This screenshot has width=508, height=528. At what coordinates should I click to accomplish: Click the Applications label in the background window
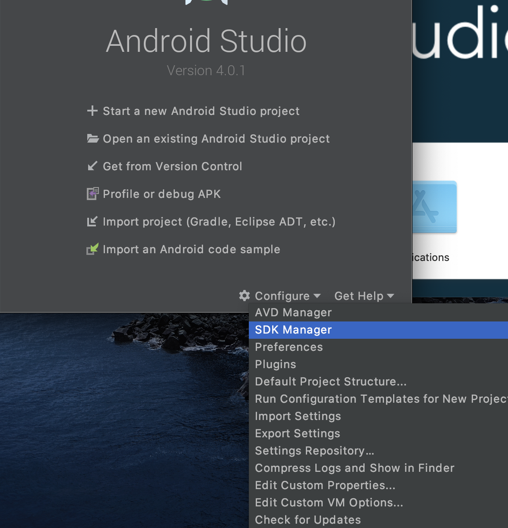pos(431,258)
